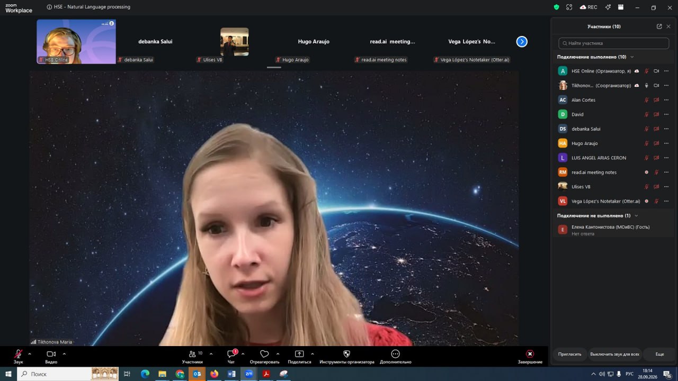Screen dimensions: 678x381
Task: Expand the arrow next to Участники button
Action: click(211, 353)
